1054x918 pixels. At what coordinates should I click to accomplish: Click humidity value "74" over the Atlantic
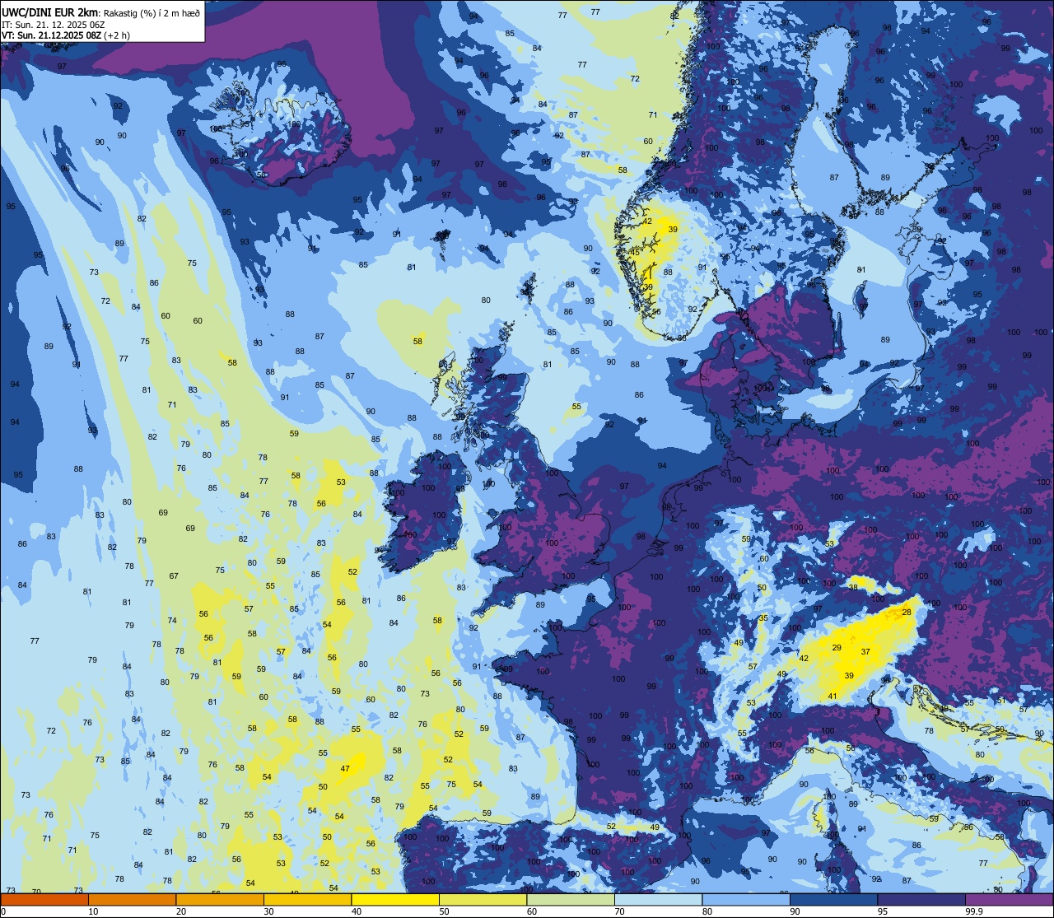(172, 620)
